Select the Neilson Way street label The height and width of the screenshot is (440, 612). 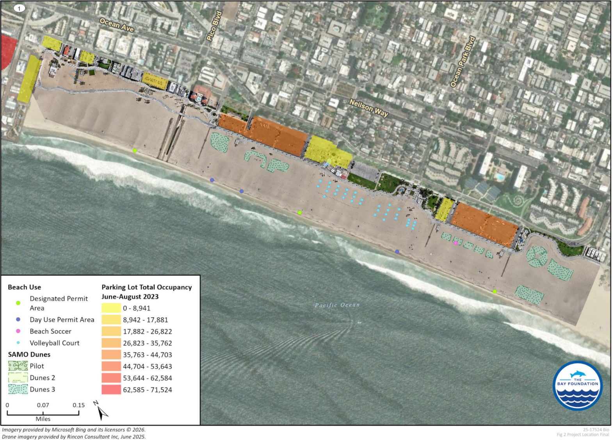369,108
